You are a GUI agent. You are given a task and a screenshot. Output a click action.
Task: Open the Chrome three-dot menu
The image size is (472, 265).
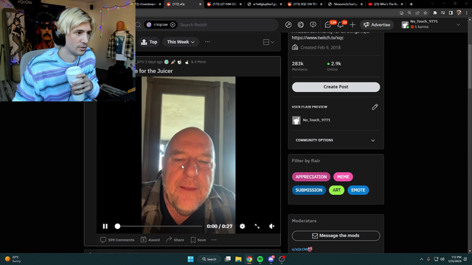click(467, 13)
